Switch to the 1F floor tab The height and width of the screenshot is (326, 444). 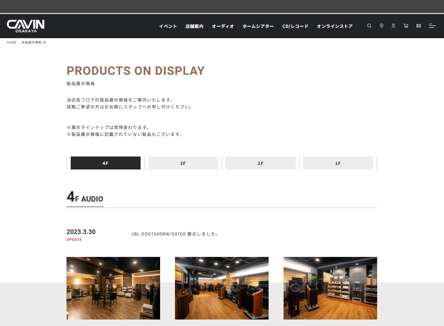pyautogui.click(x=338, y=163)
